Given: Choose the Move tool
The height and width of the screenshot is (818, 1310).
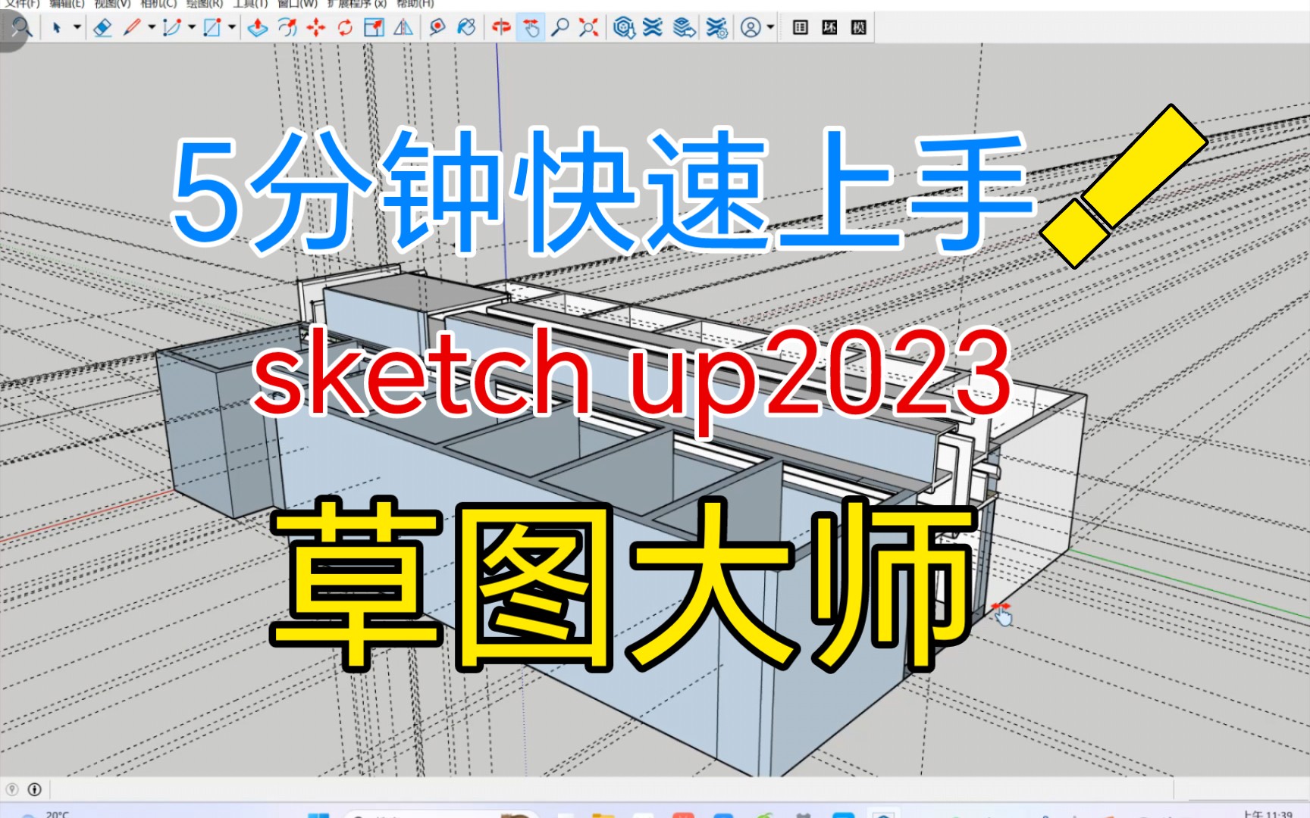Looking at the screenshot, I should tap(316, 28).
